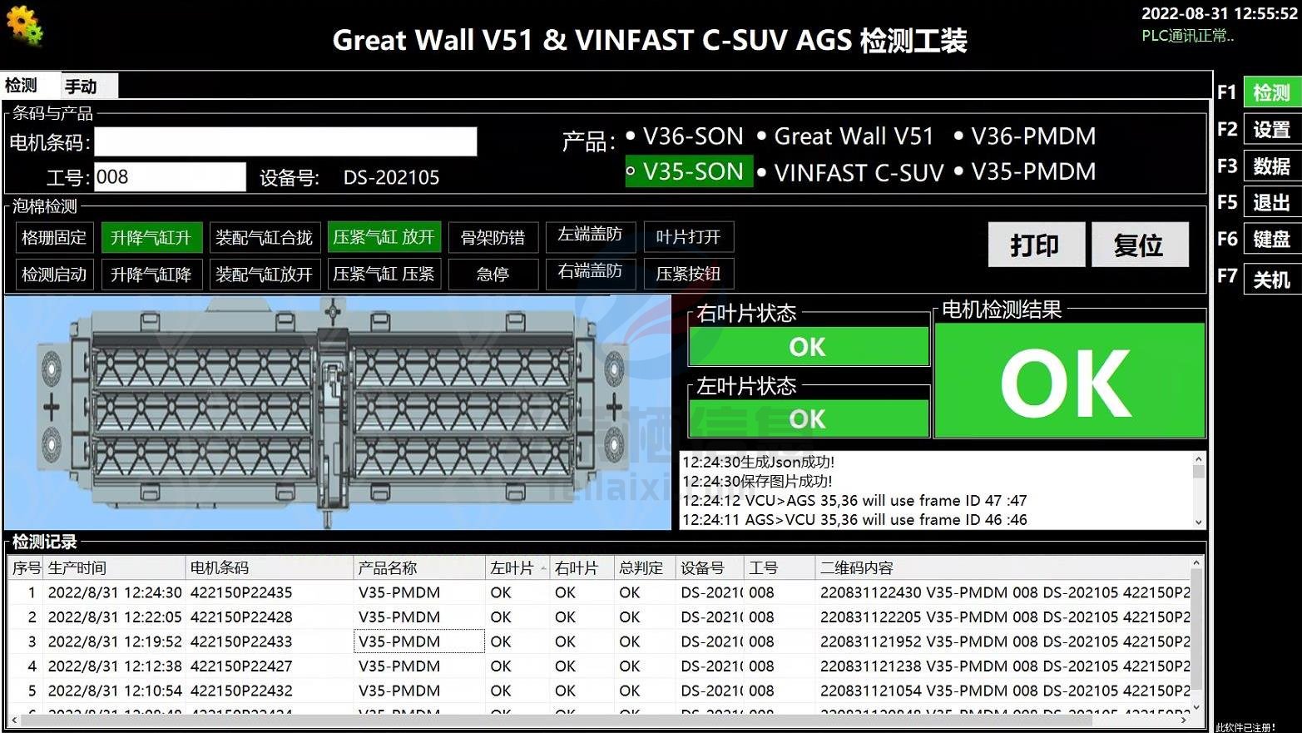1302x733 pixels.
Task: Click the 工号 field containing 008
Action: pyautogui.click(x=170, y=176)
